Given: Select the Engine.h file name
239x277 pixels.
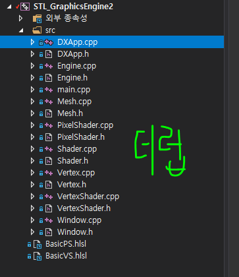Looking at the screenshot, I should point(72,78).
